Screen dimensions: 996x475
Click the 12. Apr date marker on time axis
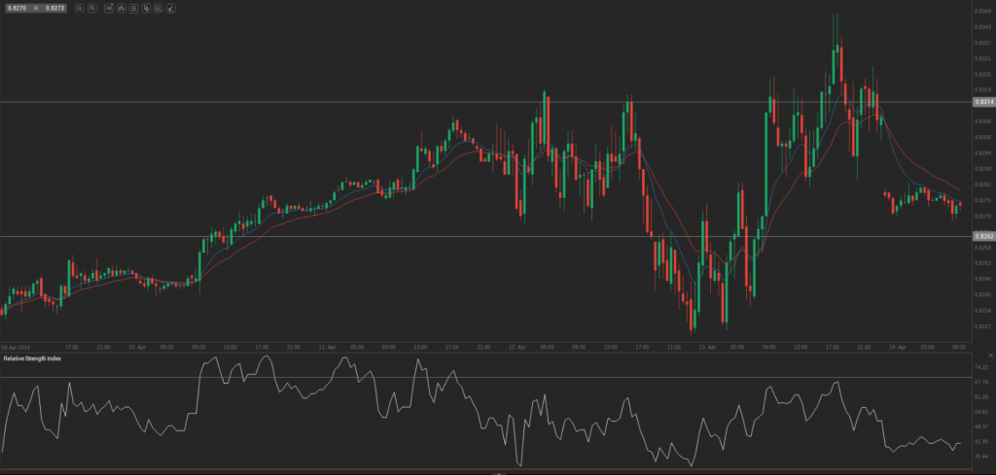click(x=516, y=346)
